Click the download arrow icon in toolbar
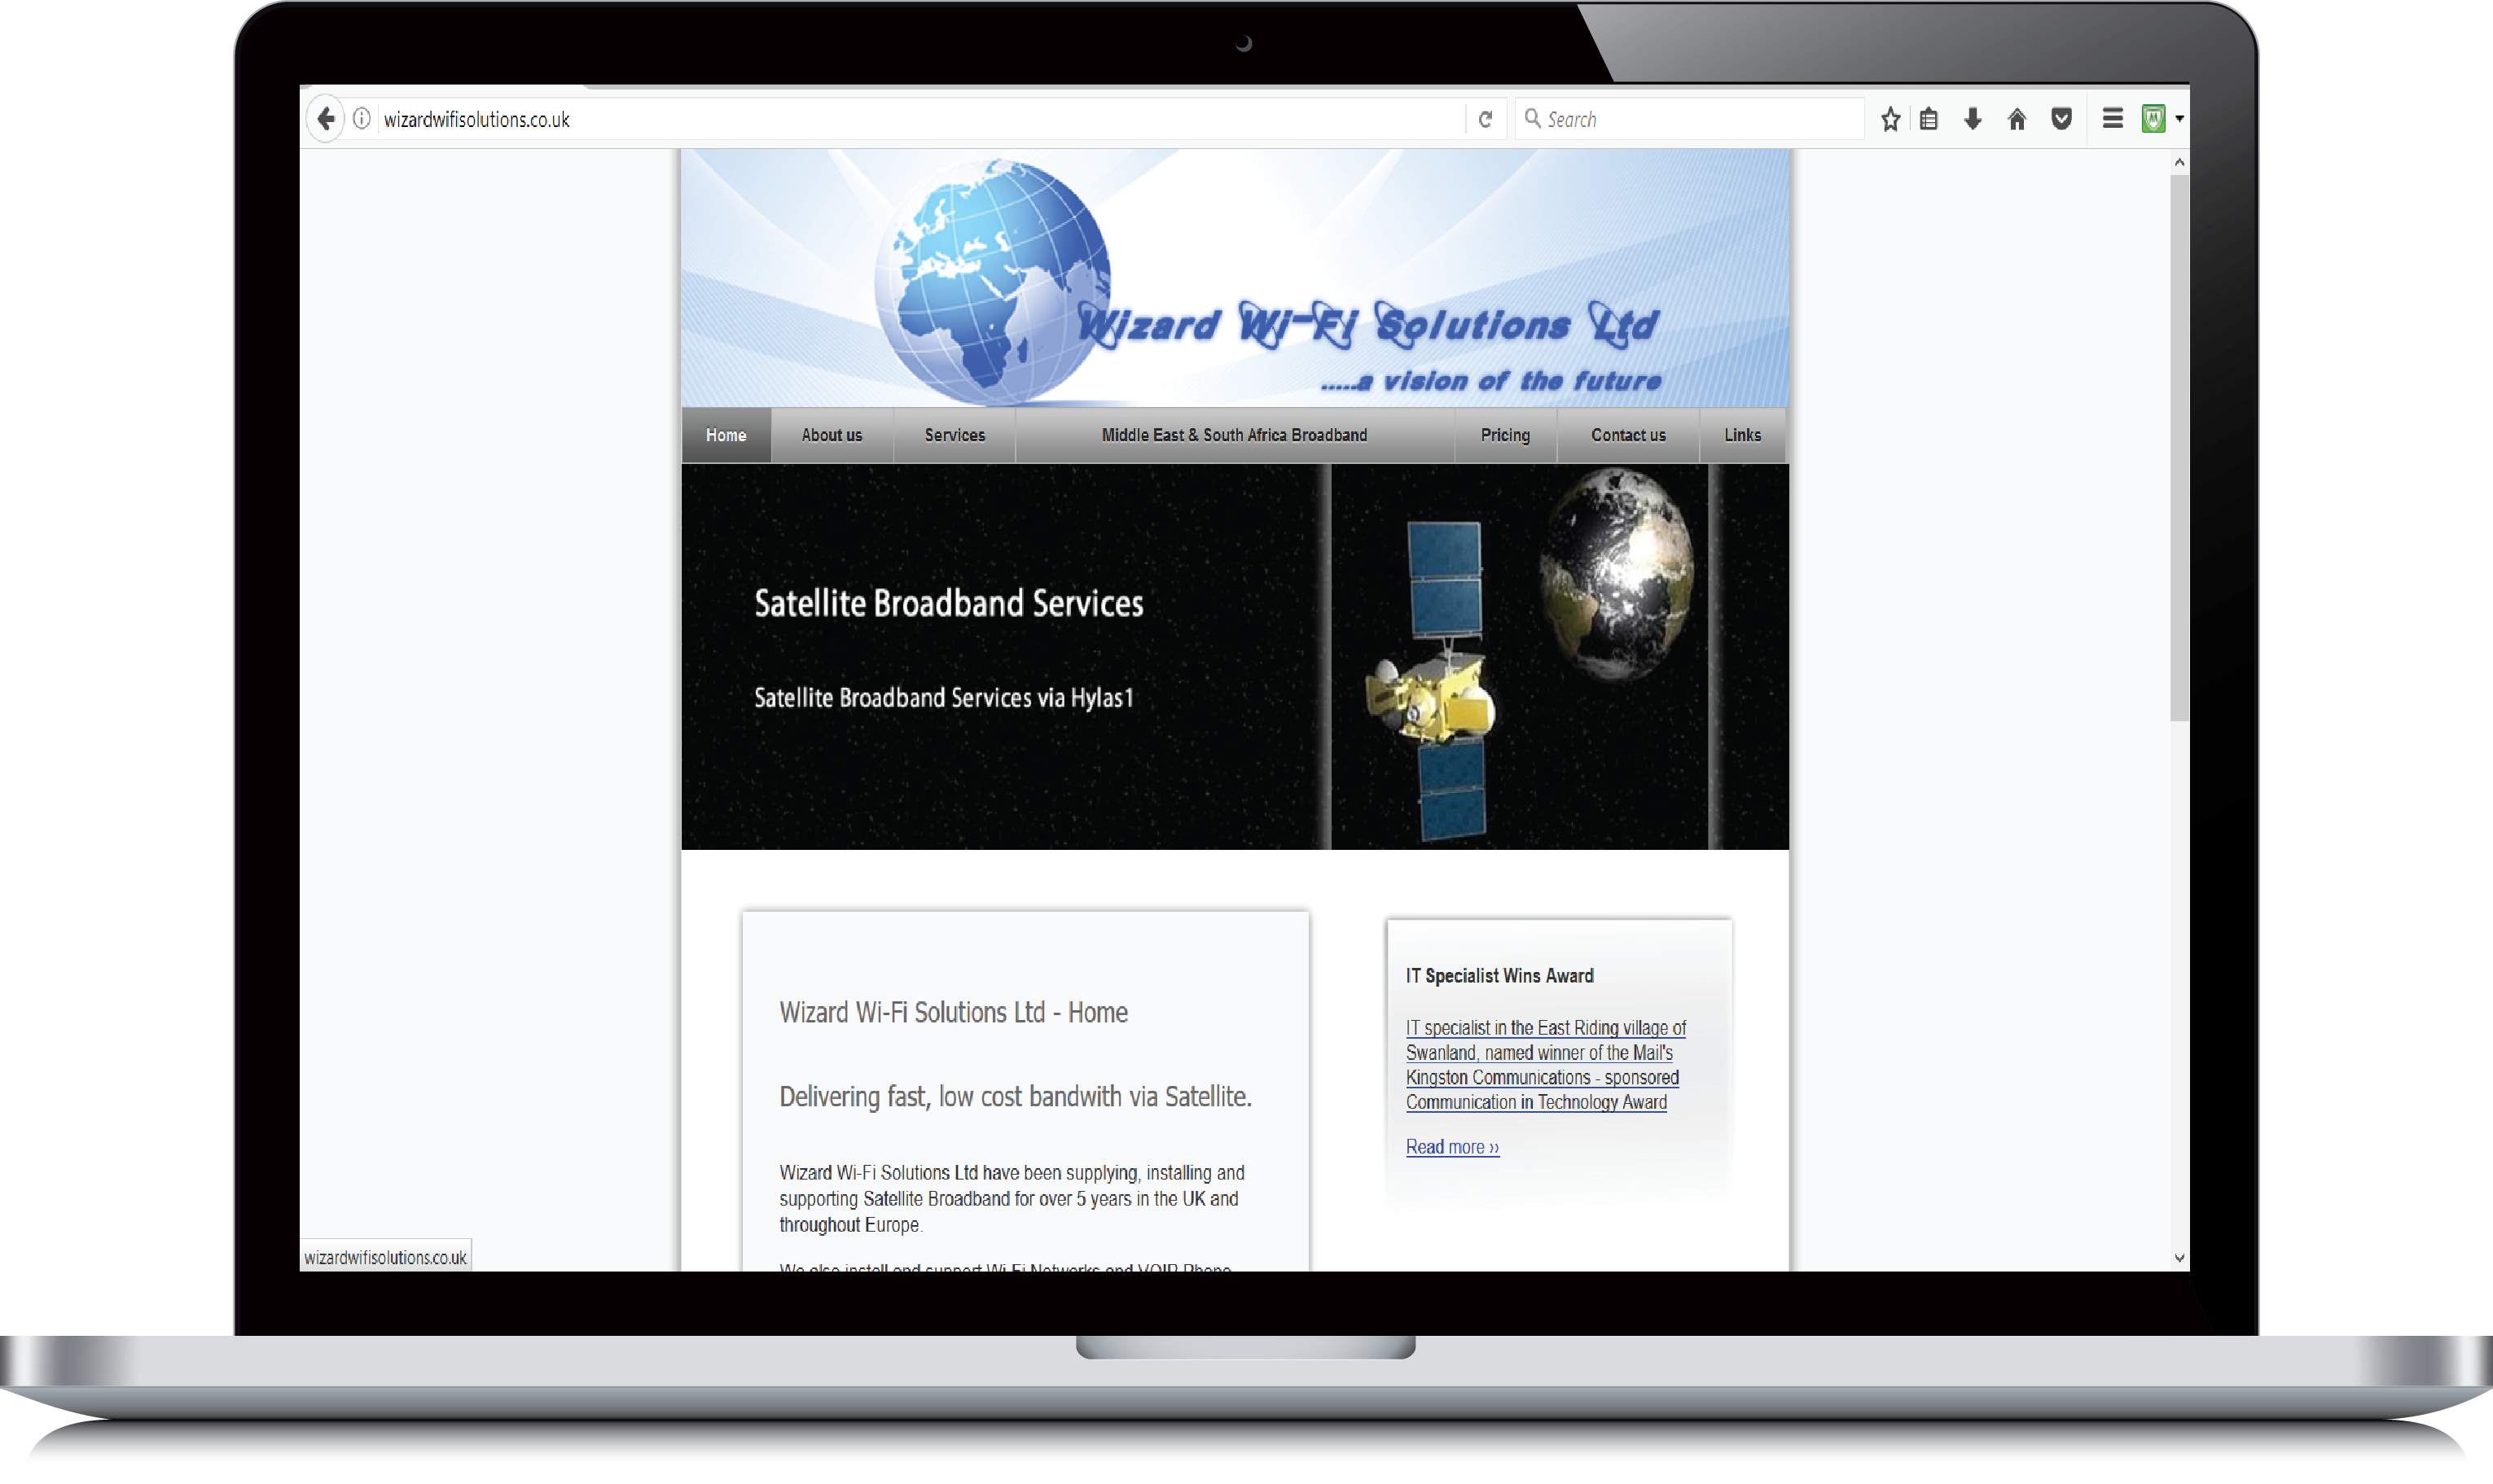Image resolution: width=2493 pixels, height=1484 pixels. point(1972,118)
